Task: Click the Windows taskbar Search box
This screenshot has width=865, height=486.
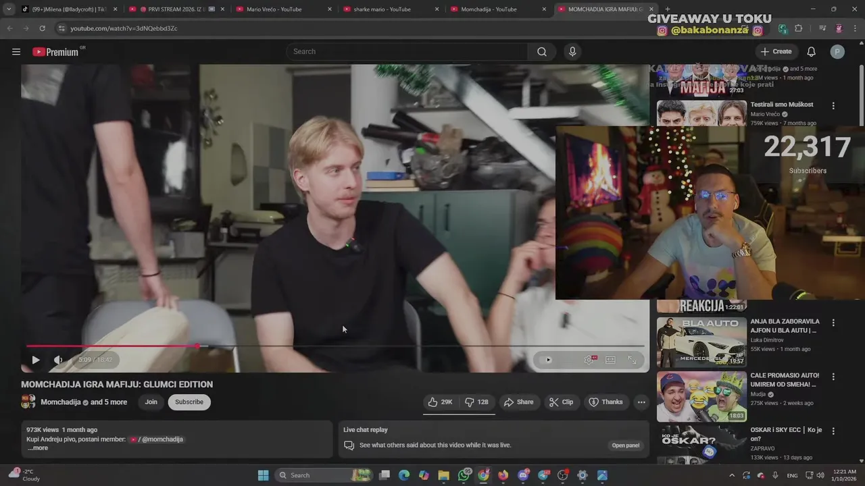Action: pos(324,475)
